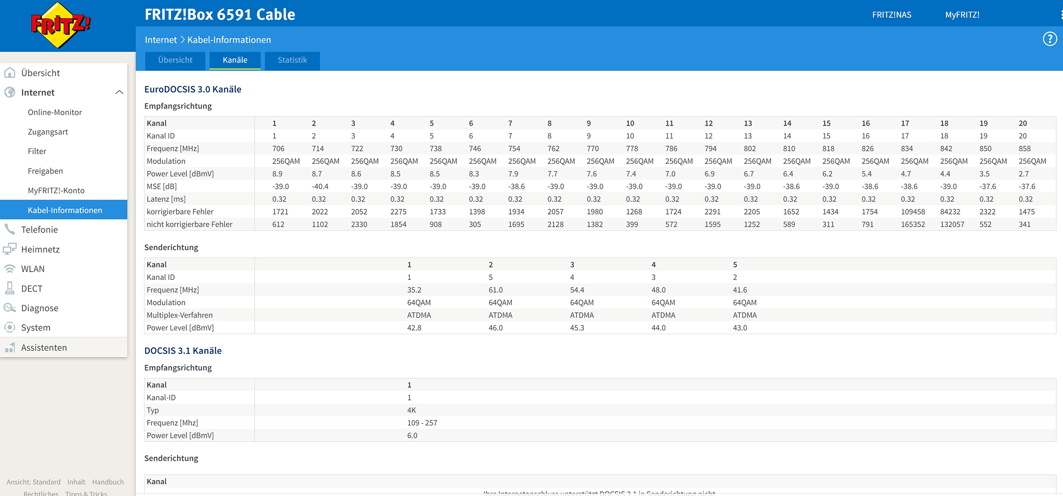Open MyFRITZ! link in header
1063x496 pixels.
click(962, 15)
